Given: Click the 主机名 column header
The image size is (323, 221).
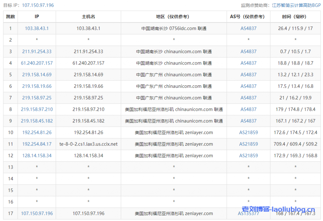Looking at the screenshot, I should click(88, 17).
